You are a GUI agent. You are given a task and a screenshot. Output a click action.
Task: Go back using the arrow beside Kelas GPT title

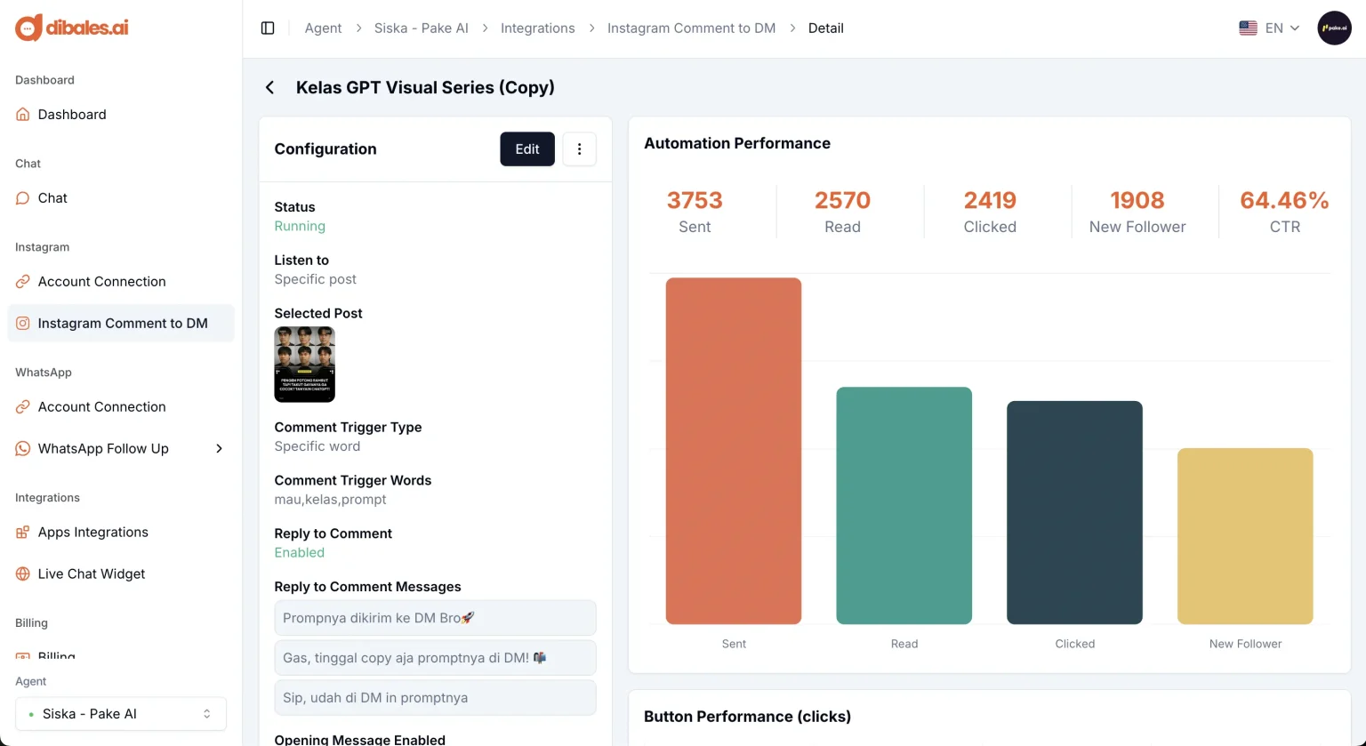269,87
